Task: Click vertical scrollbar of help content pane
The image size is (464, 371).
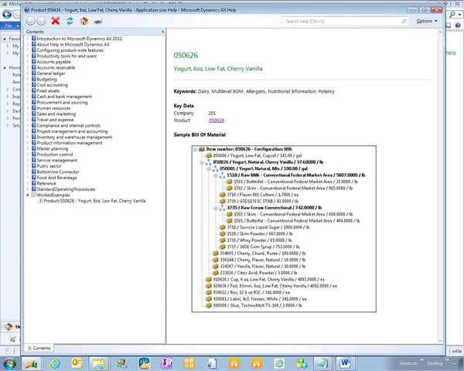Action: coord(440,186)
